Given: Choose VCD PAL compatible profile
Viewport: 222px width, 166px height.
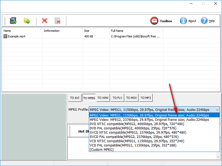Looking at the screenshot, I should pyautogui.click(x=154, y=145).
